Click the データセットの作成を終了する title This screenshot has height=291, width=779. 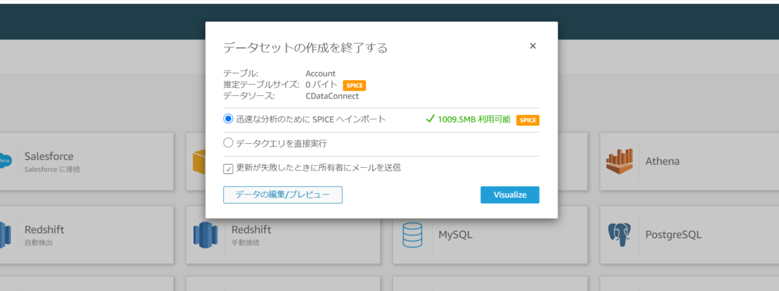(x=305, y=47)
